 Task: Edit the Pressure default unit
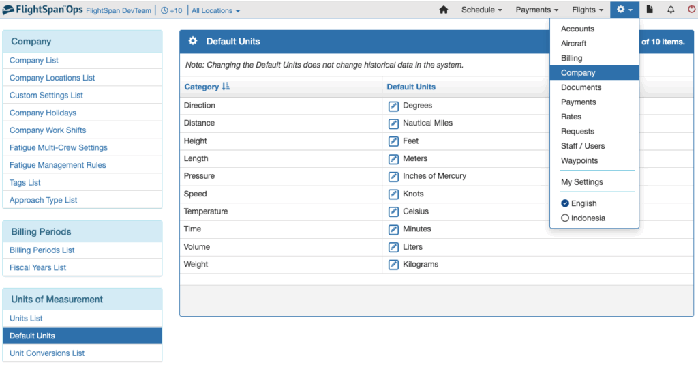393,177
